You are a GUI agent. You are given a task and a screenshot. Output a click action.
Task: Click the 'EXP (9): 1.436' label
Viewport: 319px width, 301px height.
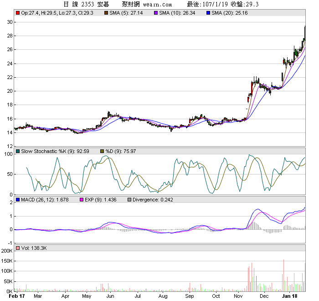(x=101, y=200)
